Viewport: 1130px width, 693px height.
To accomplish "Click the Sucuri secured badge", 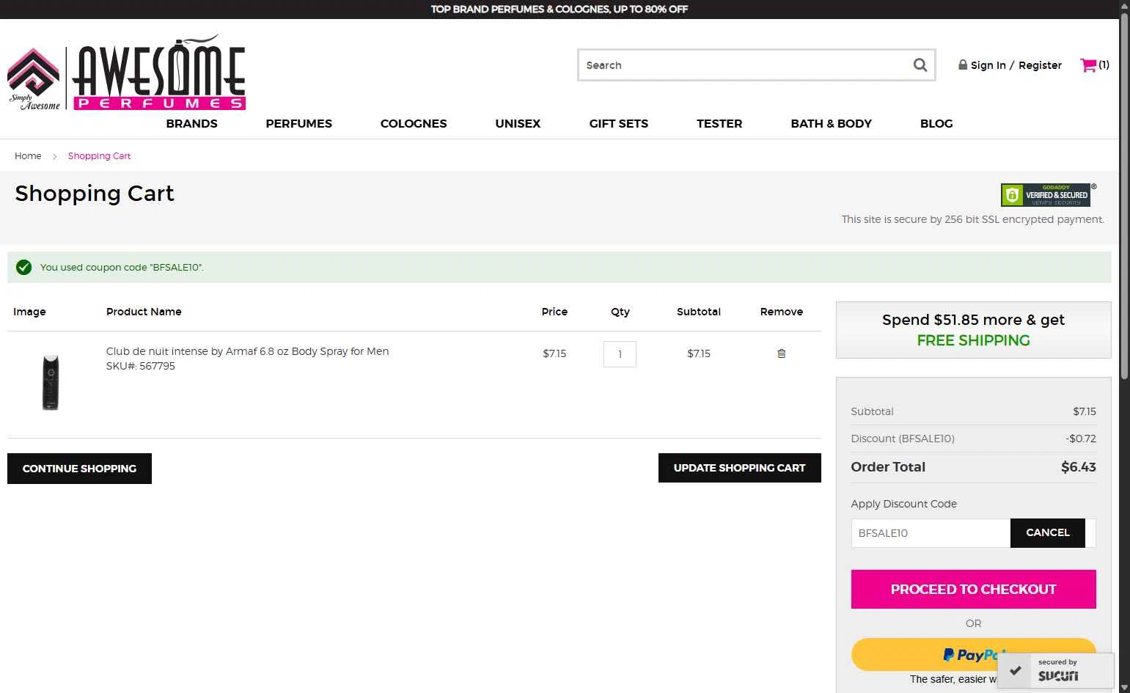I will 1056,670.
